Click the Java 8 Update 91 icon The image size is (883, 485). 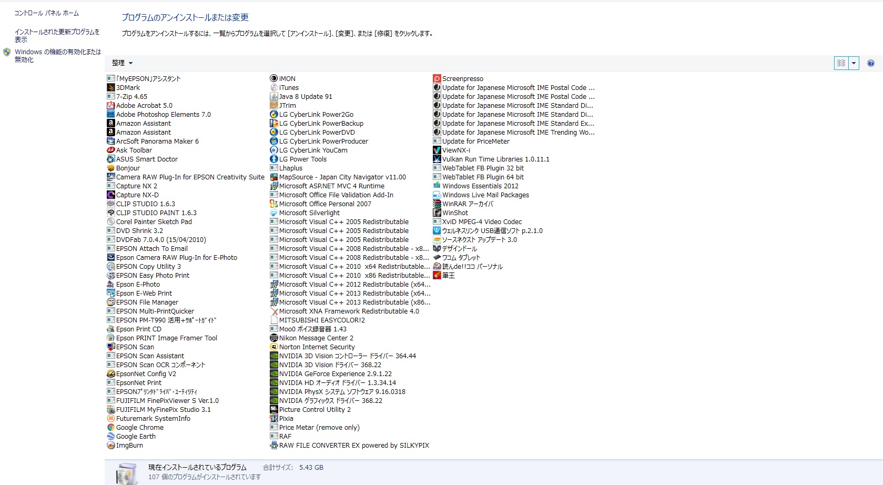click(274, 97)
